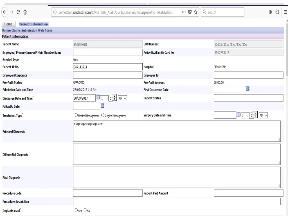Click the Procedure Code input field

pos(108,193)
